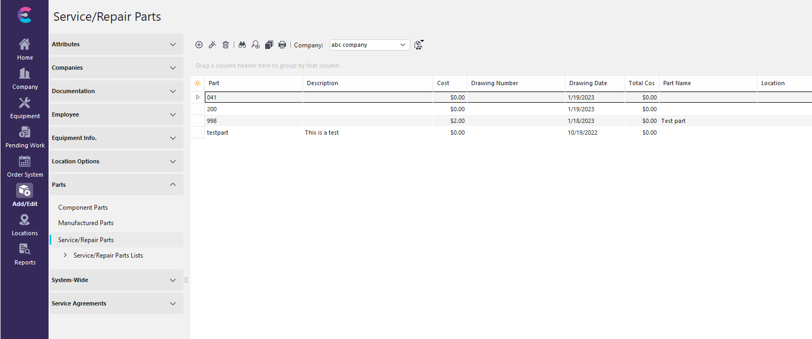
Task: Expand the row for part 041
Action: [x=198, y=97]
